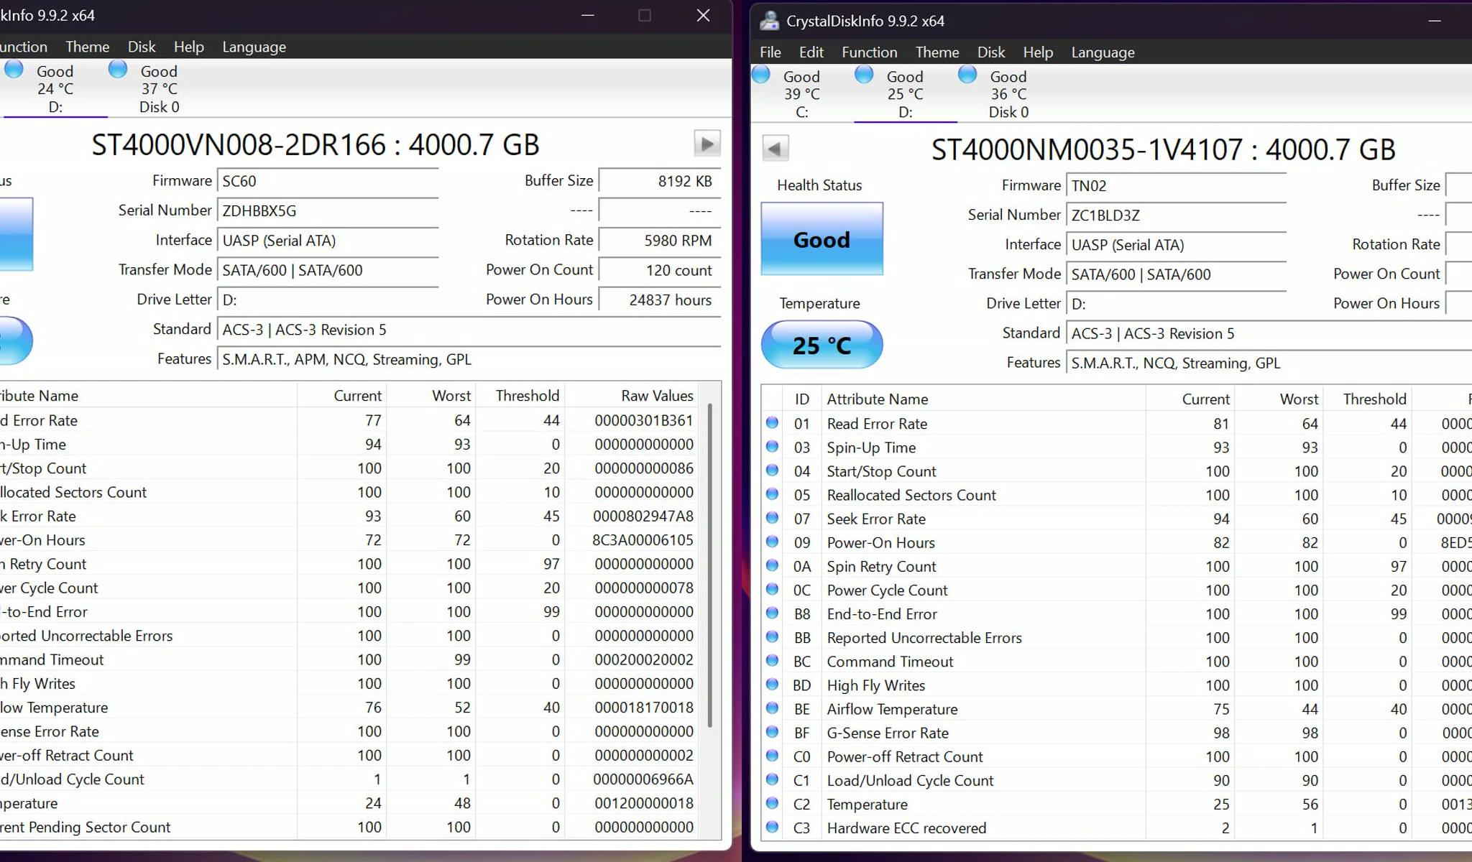Click Serial Number field ZDHBBX5G
Image resolution: width=1472 pixels, height=862 pixels.
point(328,211)
